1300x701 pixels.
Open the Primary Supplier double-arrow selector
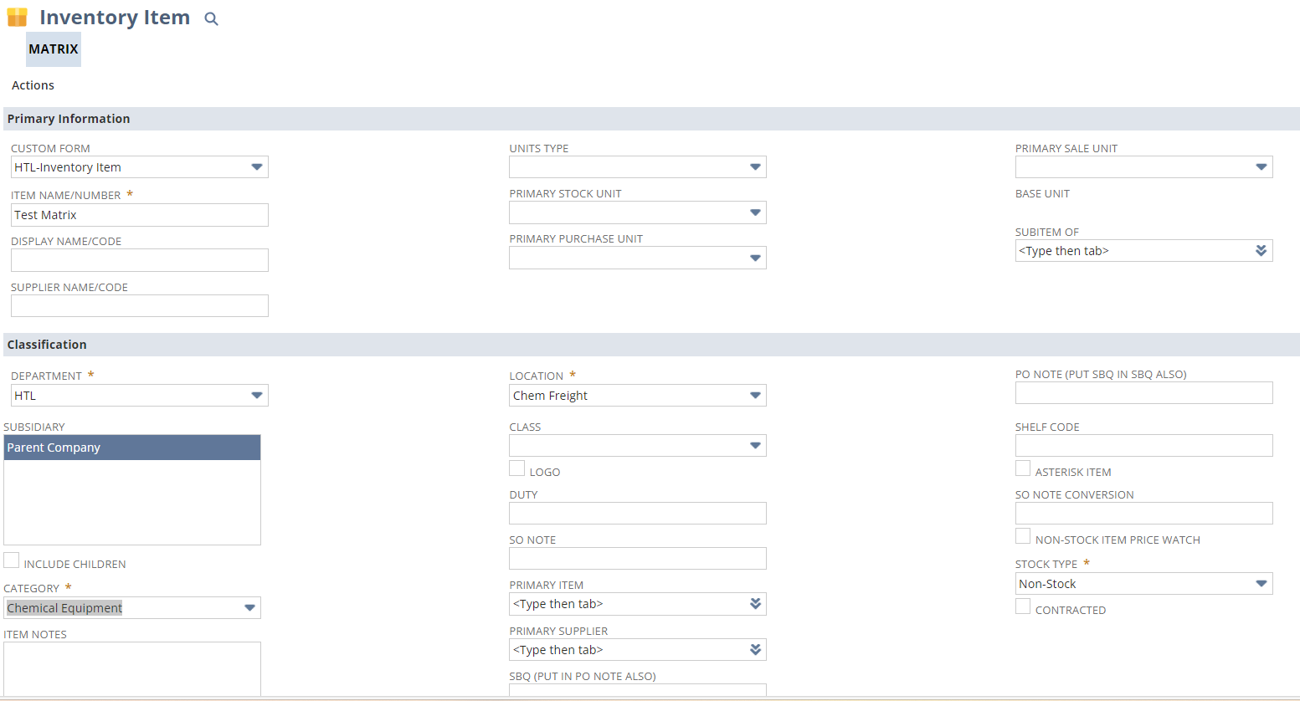point(755,650)
